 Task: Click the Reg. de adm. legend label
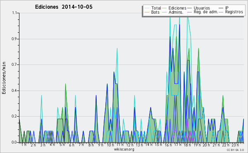206,12
